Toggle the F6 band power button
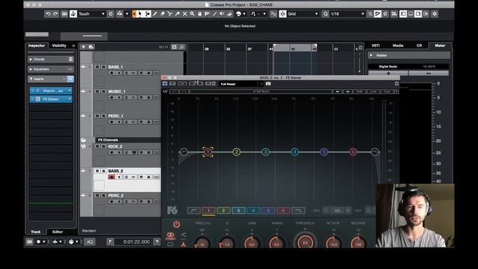 [x=176, y=224]
